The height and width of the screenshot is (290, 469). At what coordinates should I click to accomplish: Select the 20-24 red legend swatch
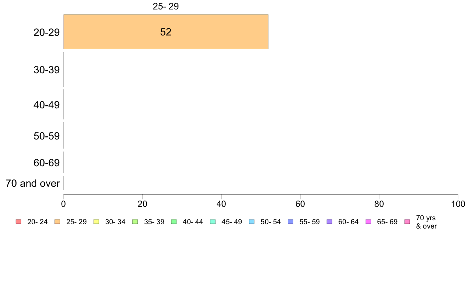[x=19, y=221]
